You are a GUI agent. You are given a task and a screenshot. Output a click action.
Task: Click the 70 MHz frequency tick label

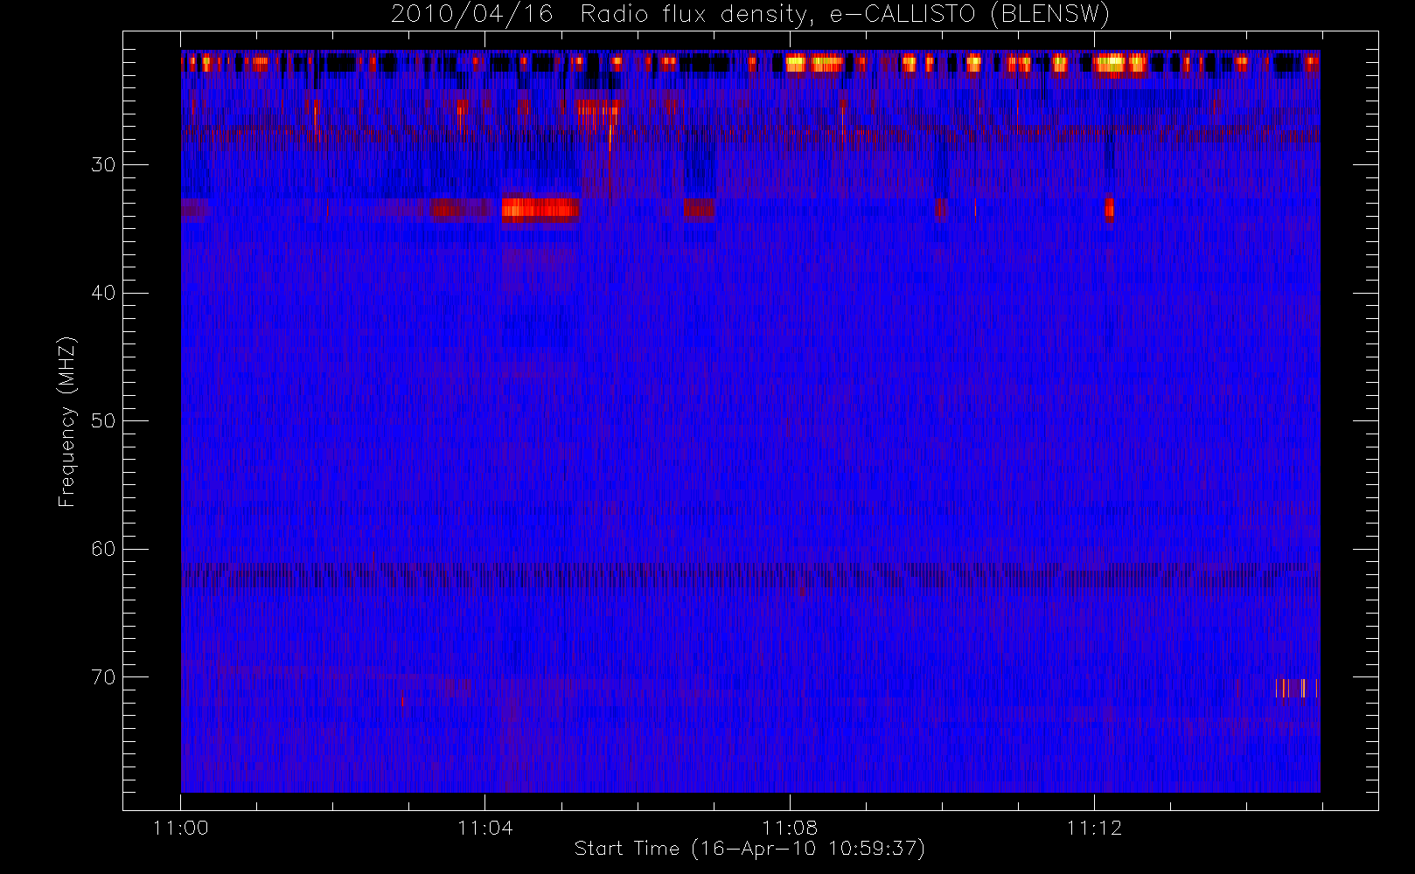pos(103,677)
